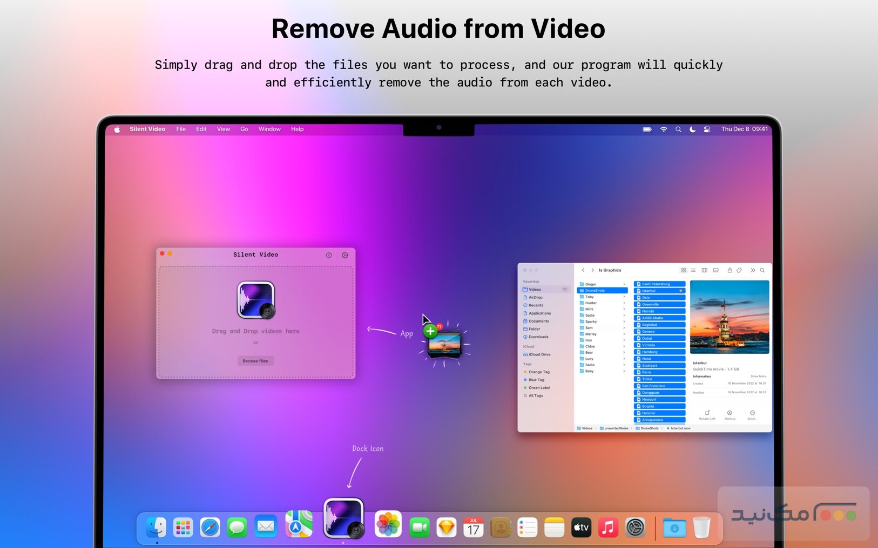Click the Search icon in the Finder window
Viewport: 878px width, 548px height.
(762, 270)
